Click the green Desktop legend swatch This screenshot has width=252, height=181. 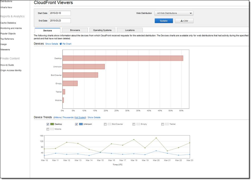coord(52,124)
